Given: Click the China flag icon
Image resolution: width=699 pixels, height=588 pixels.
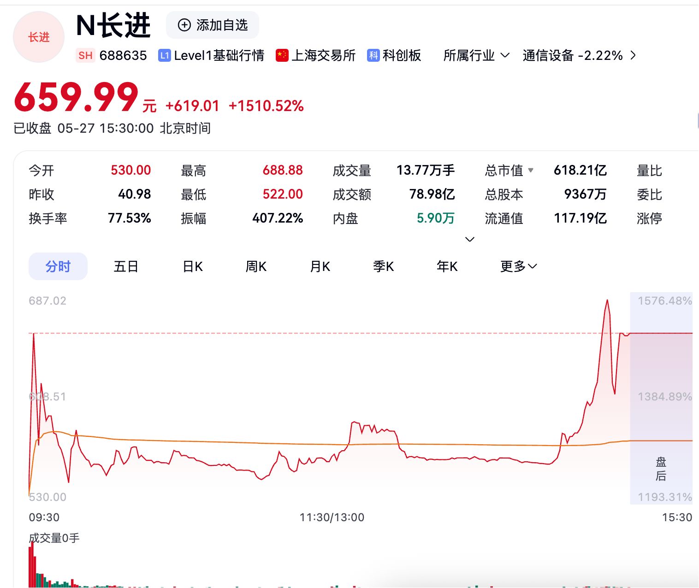Looking at the screenshot, I should [282, 56].
